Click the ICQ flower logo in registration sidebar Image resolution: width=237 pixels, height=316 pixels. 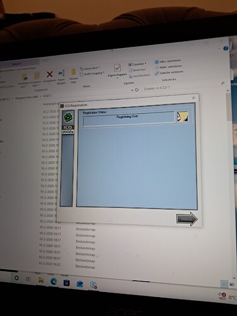coord(68,118)
